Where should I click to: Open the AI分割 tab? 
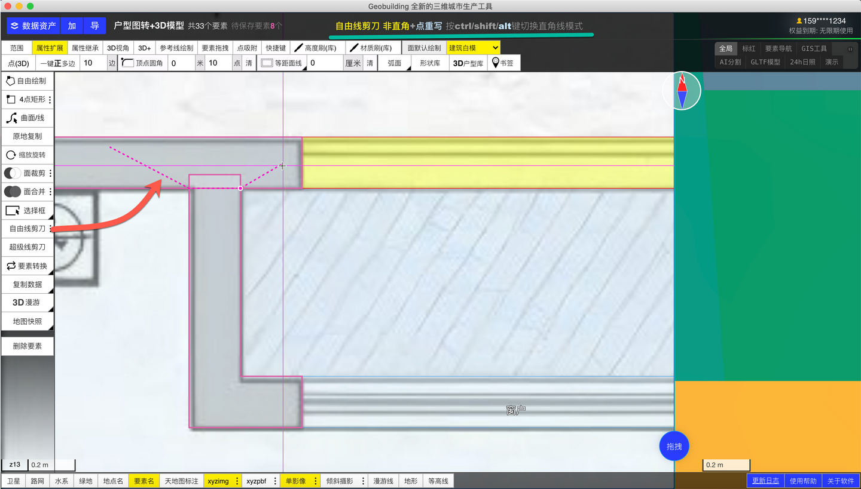point(730,62)
